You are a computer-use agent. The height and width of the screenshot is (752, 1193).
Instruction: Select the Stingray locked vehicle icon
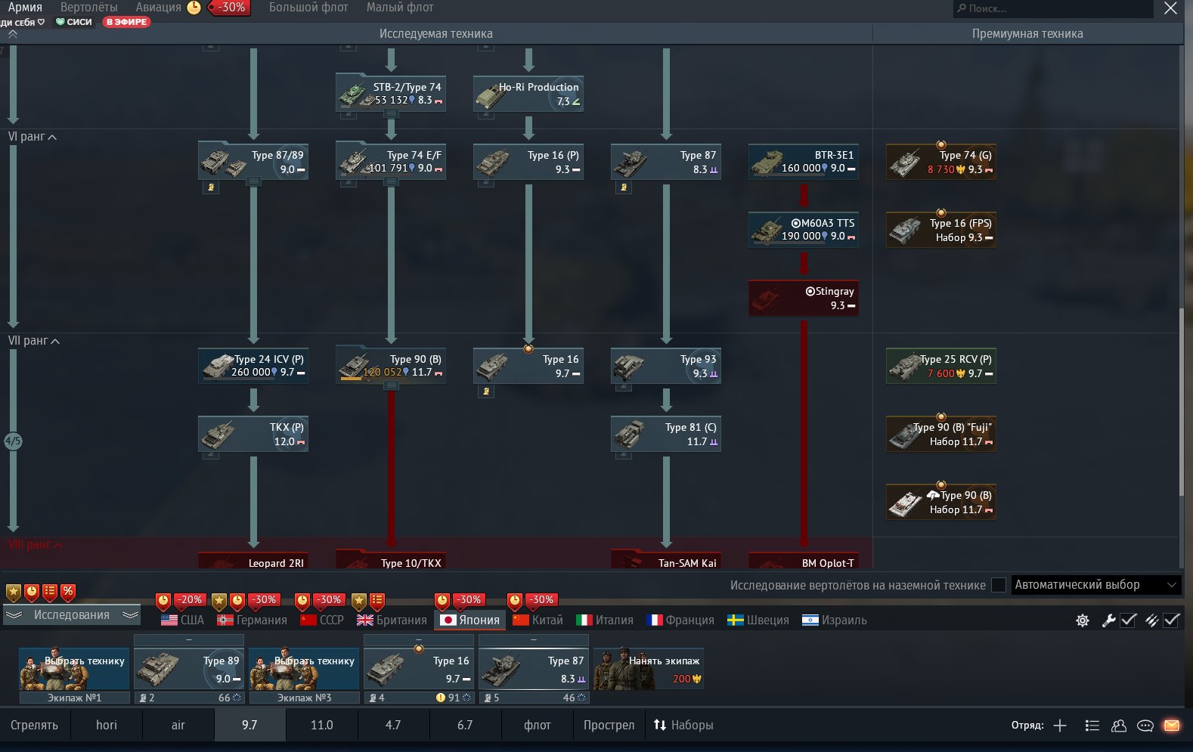tap(767, 299)
